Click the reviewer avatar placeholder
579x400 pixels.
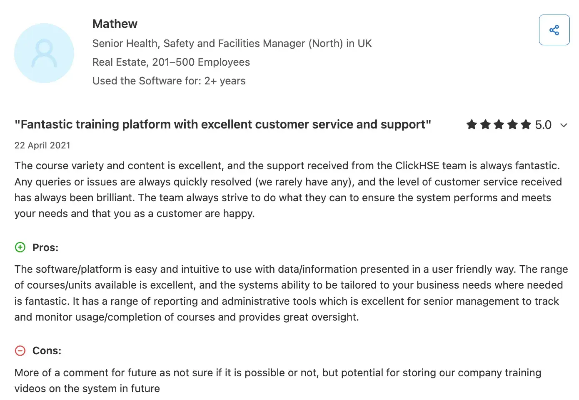(44, 53)
